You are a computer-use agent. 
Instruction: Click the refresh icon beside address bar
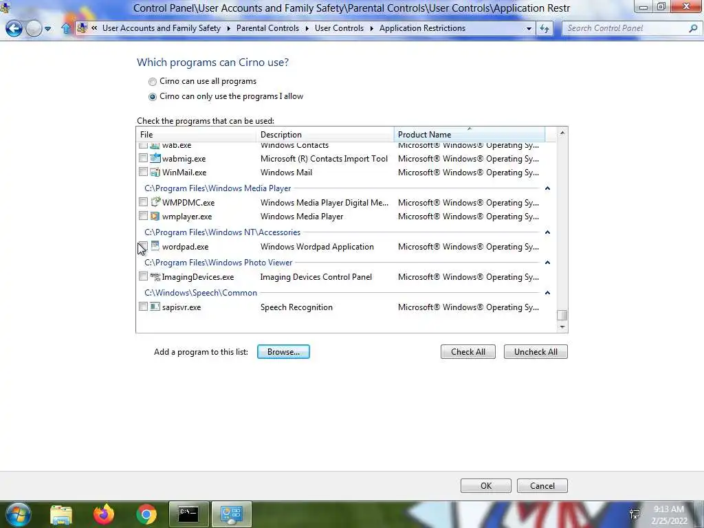click(544, 28)
